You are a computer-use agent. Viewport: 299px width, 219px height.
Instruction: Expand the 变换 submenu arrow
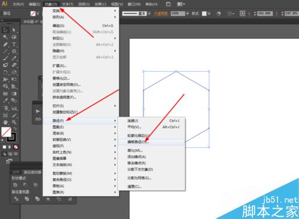pos(115,11)
